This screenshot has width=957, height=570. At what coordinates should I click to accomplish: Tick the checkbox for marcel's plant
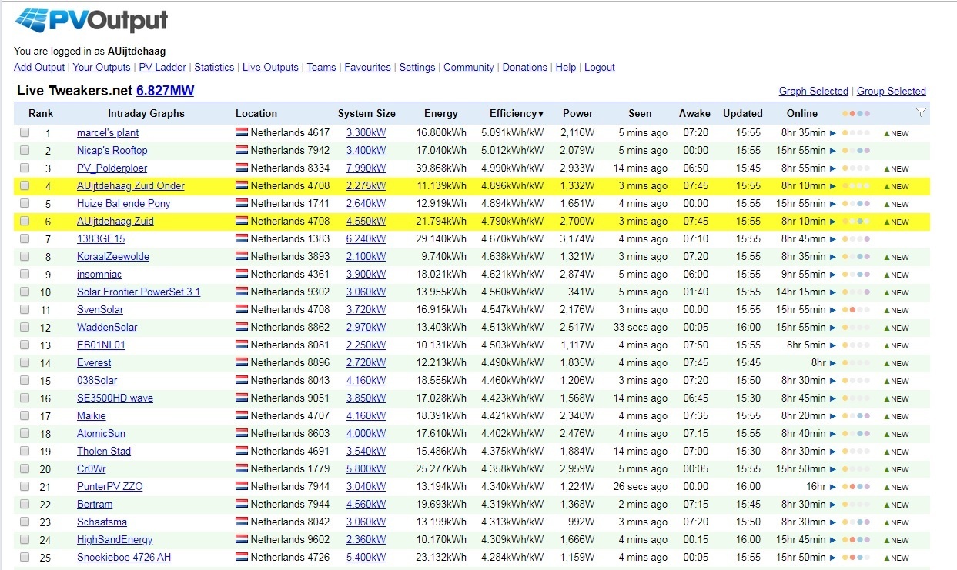click(25, 132)
